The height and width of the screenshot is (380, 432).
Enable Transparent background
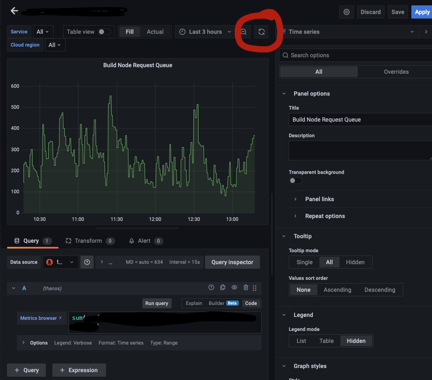pos(295,180)
